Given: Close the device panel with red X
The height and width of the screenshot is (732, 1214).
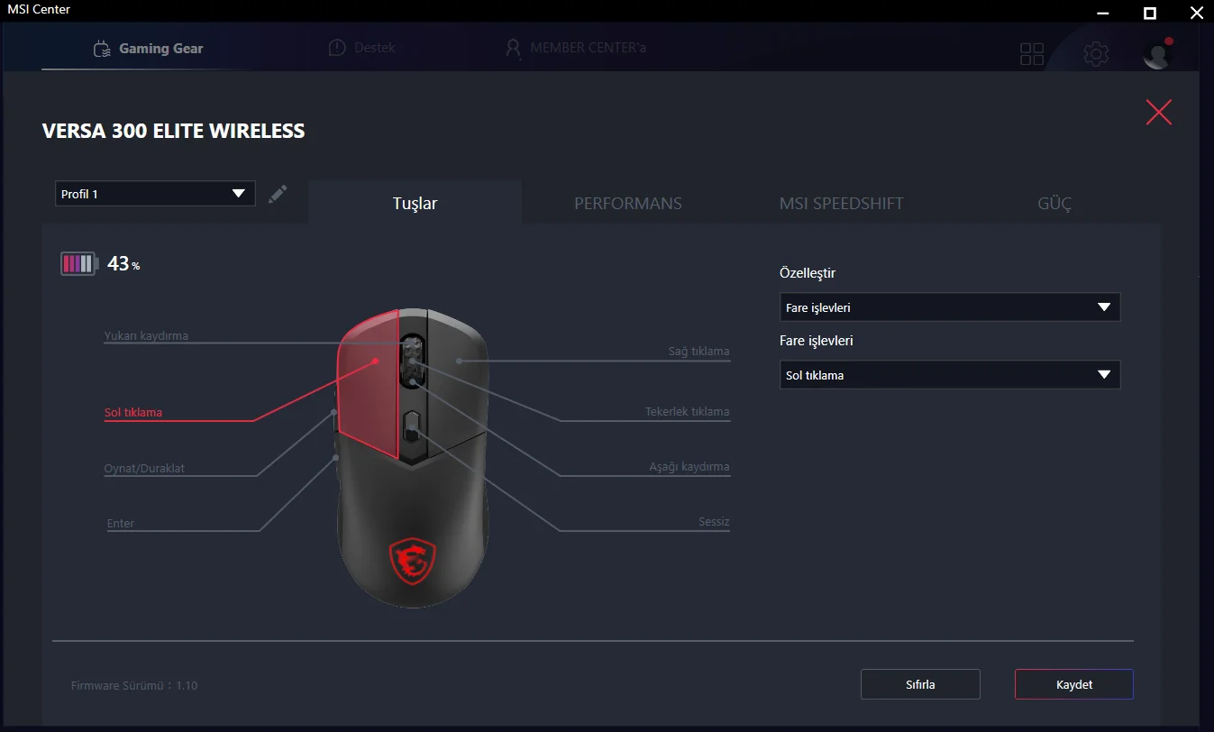Looking at the screenshot, I should coord(1159,112).
